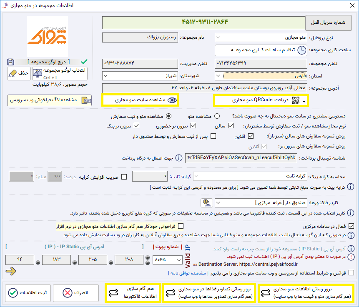Click the info icon beside payment terminal ID

point(179,158)
